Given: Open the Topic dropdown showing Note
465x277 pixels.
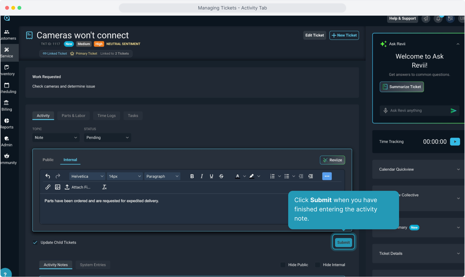Looking at the screenshot, I should pos(56,137).
